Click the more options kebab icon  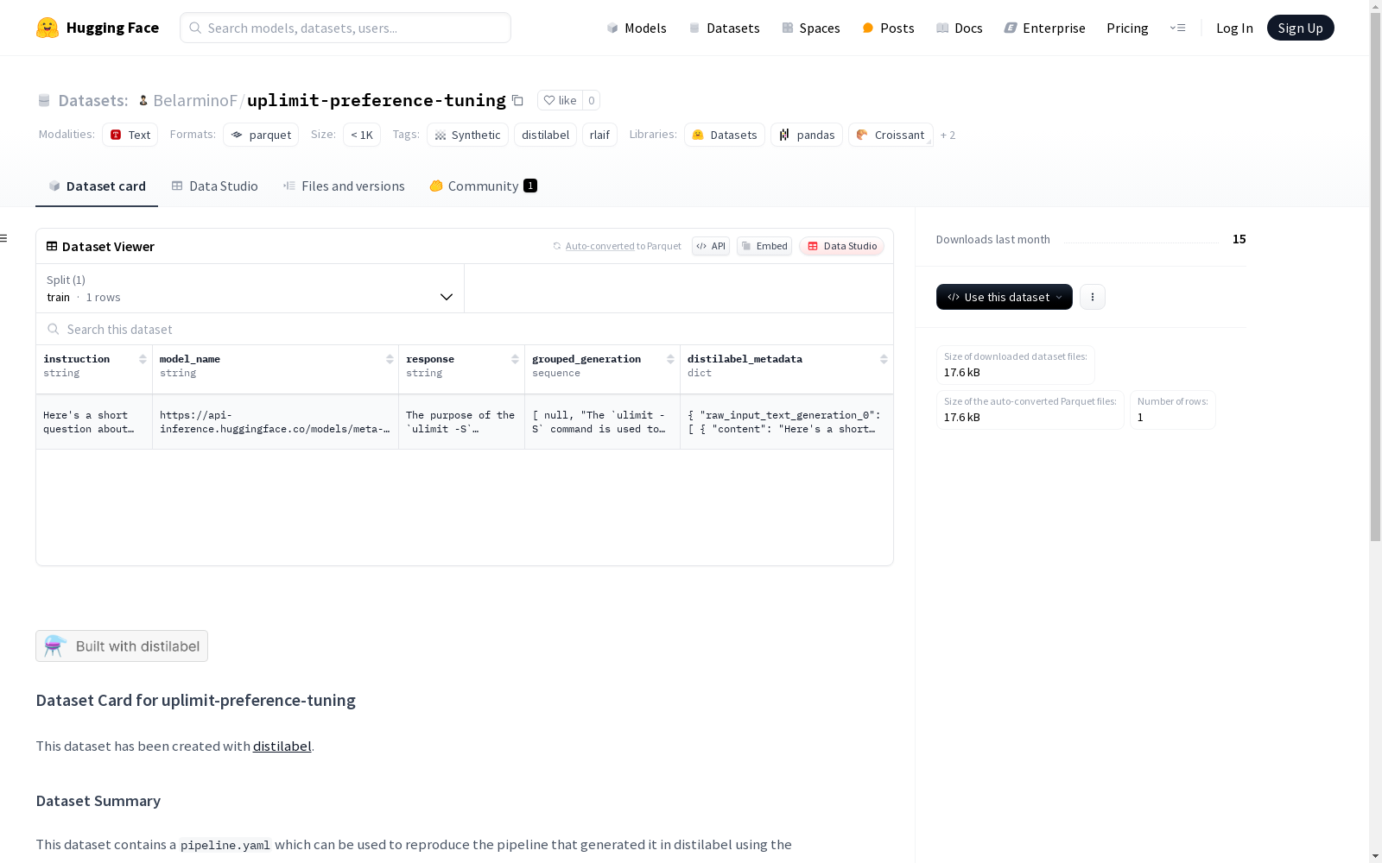click(x=1093, y=297)
